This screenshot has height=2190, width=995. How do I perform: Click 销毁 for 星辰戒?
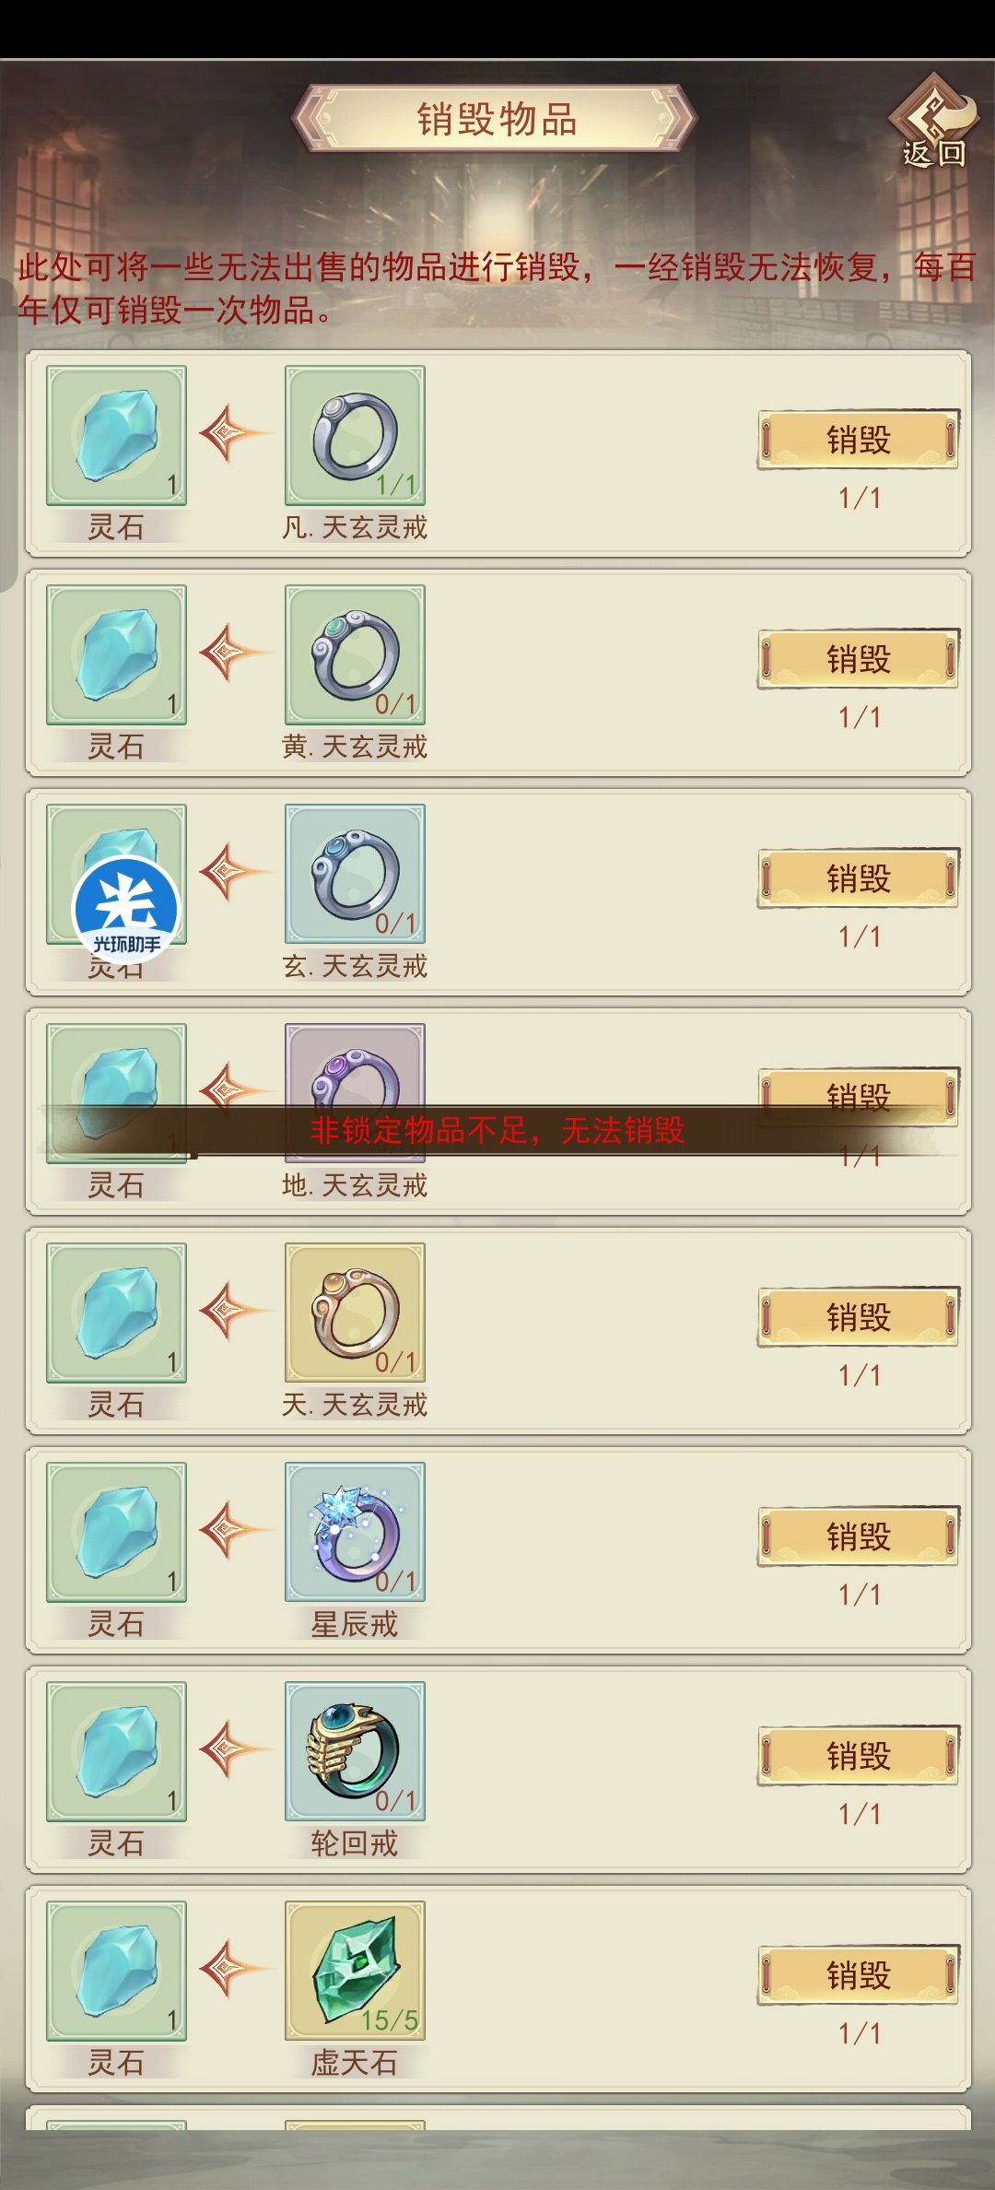[859, 1537]
